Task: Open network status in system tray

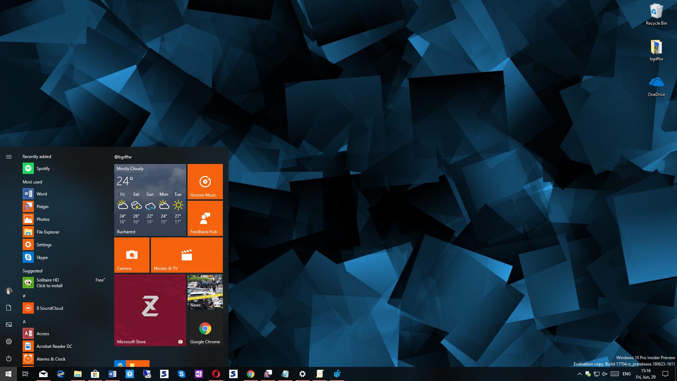Action: click(x=597, y=374)
